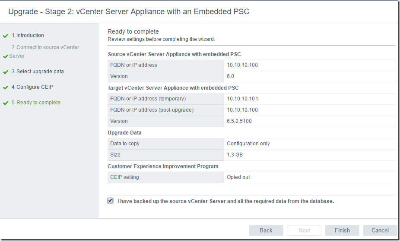Go Back to the previous wizard page
This screenshot has width=400, height=241.
[x=266, y=230]
